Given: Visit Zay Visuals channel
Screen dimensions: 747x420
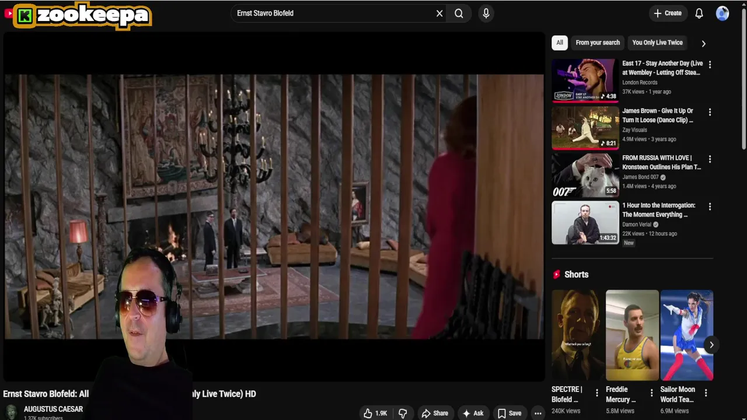Looking at the screenshot, I should tap(634, 130).
